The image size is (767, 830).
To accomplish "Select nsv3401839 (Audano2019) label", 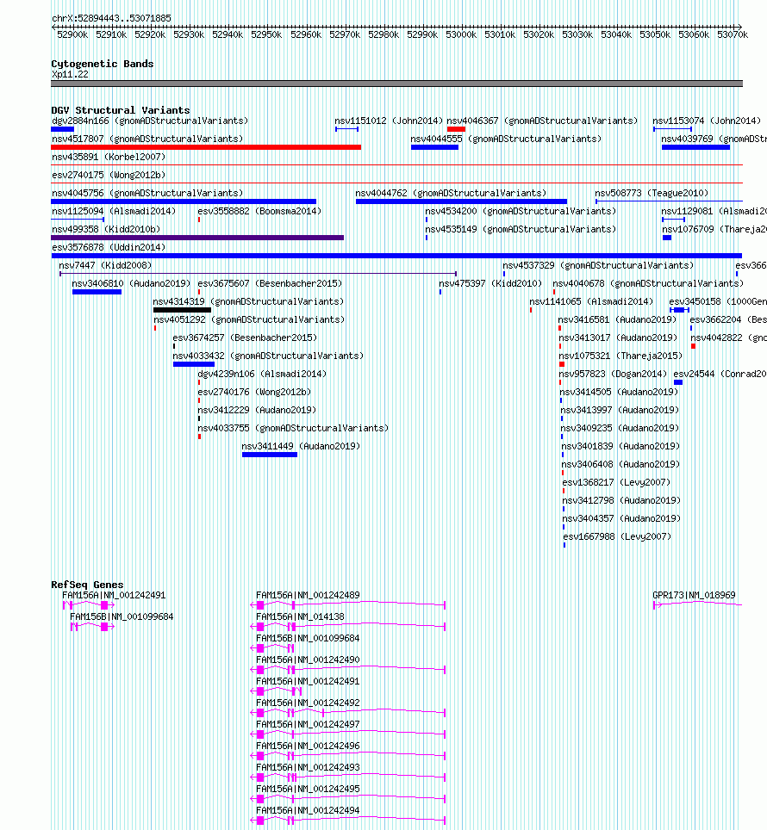I will (620, 446).
